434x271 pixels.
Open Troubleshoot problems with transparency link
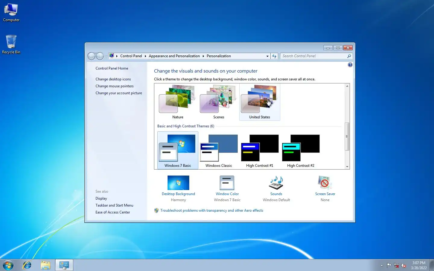[212, 210]
